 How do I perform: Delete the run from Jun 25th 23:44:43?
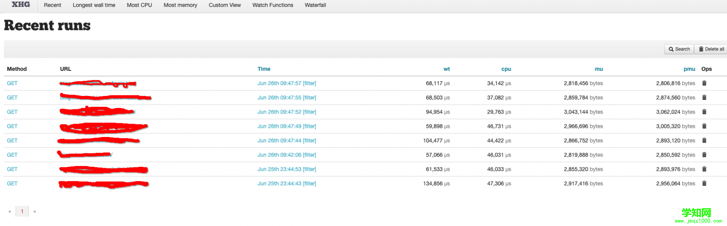pos(704,183)
